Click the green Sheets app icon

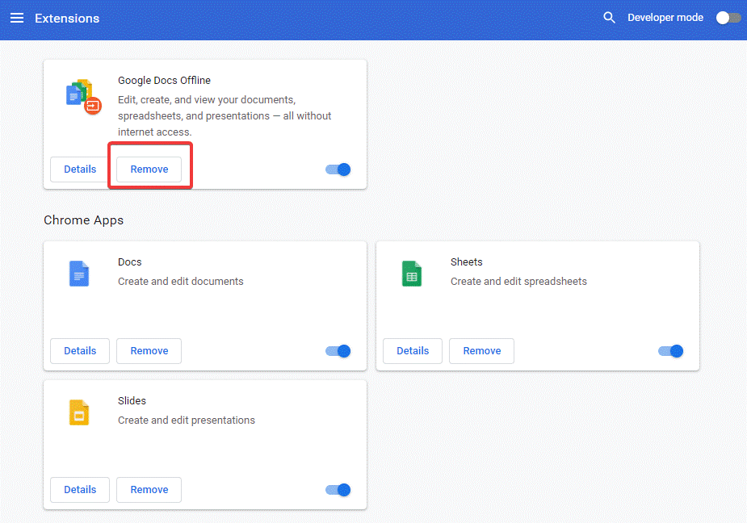(x=412, y=274)
